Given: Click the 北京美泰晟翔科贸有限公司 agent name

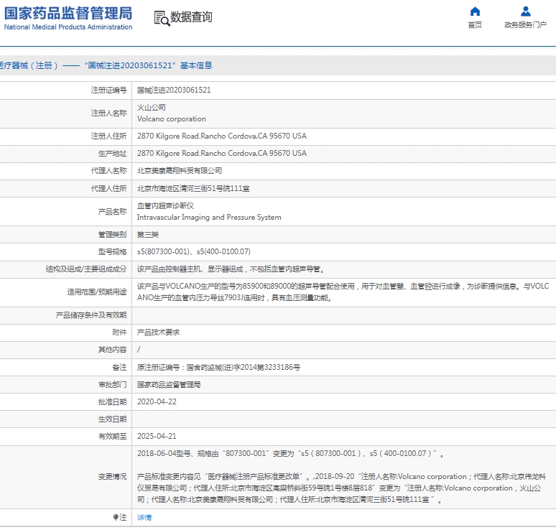Looking at the screenshot, I should 180,170.
